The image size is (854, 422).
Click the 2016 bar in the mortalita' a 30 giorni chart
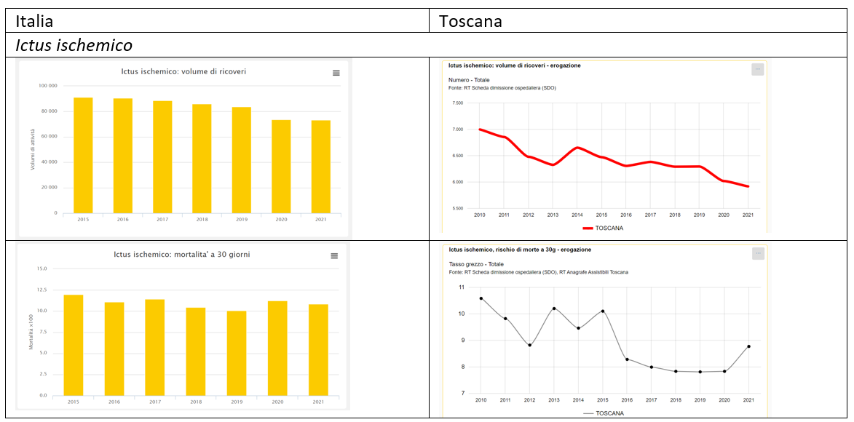click(114, 349)
